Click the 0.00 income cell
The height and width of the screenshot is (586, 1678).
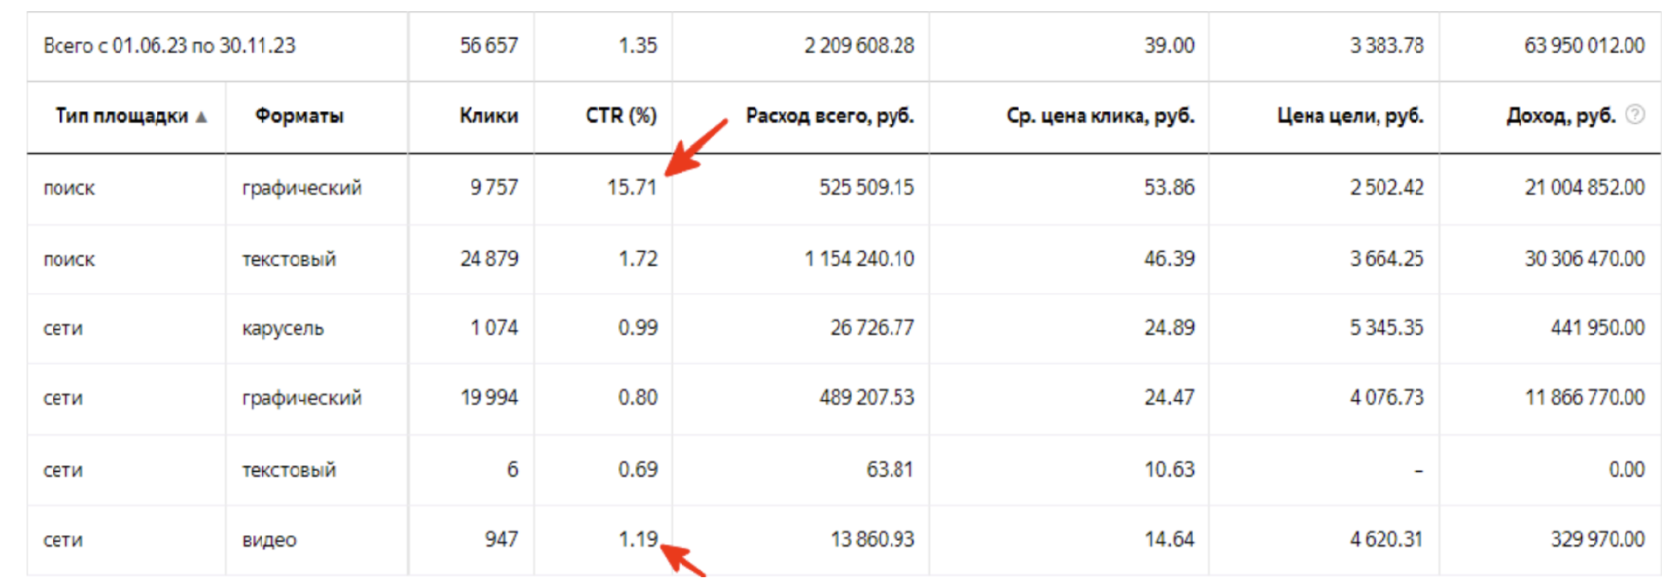pyautogui.click(x=1626, y=470)
